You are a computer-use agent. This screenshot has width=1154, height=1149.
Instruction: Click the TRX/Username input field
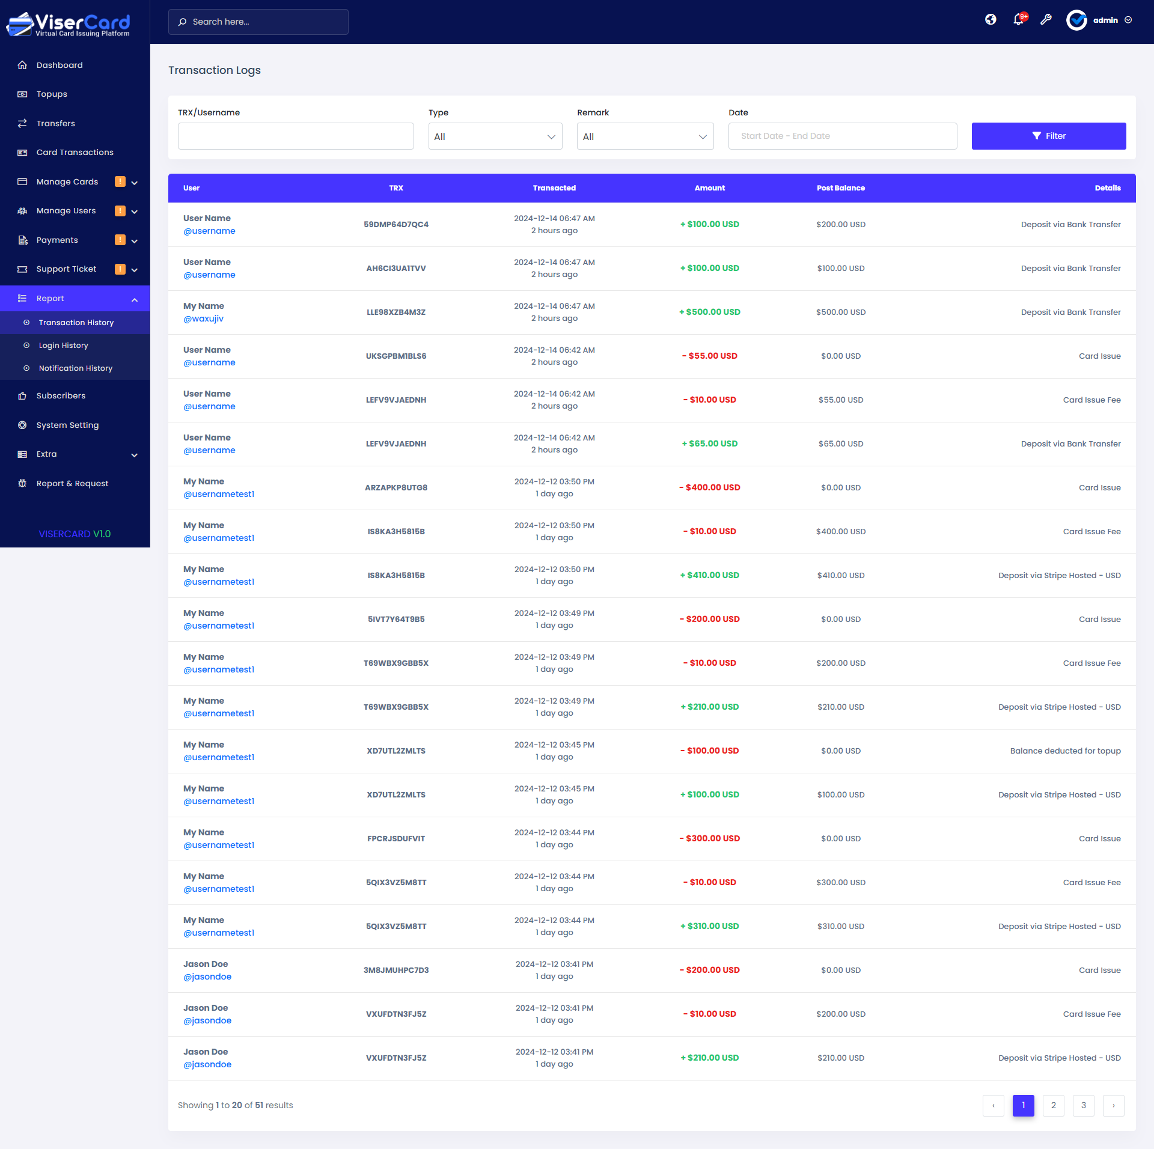(x=296, y=136)
